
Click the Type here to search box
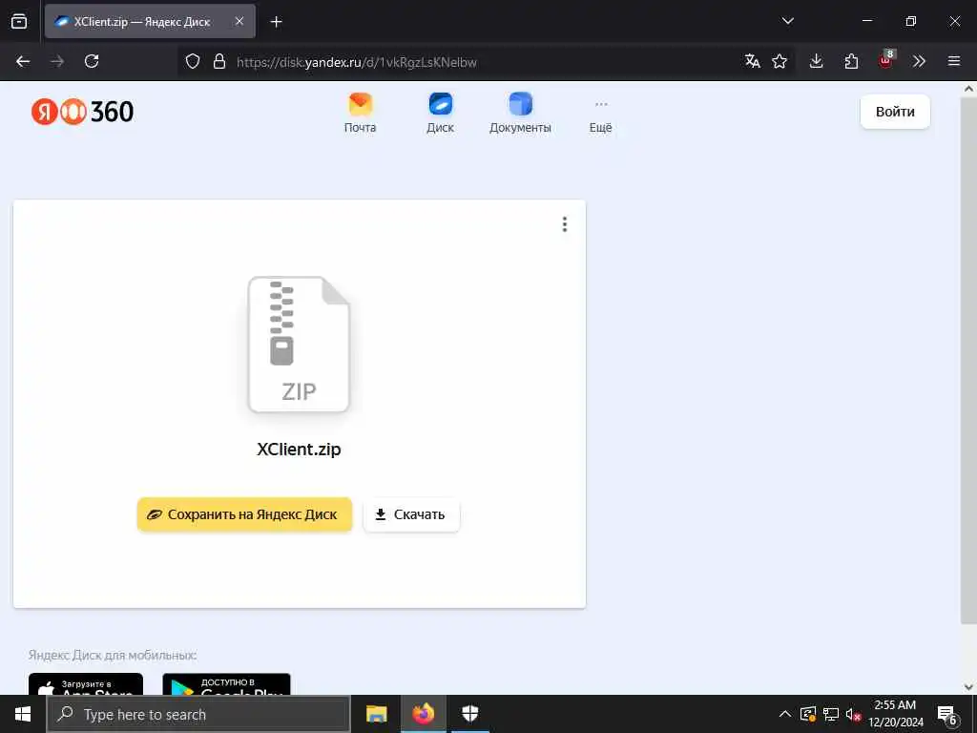[198, 714]
